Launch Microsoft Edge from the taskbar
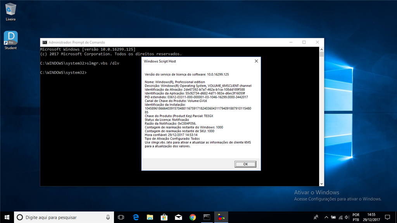 [136, 217]
